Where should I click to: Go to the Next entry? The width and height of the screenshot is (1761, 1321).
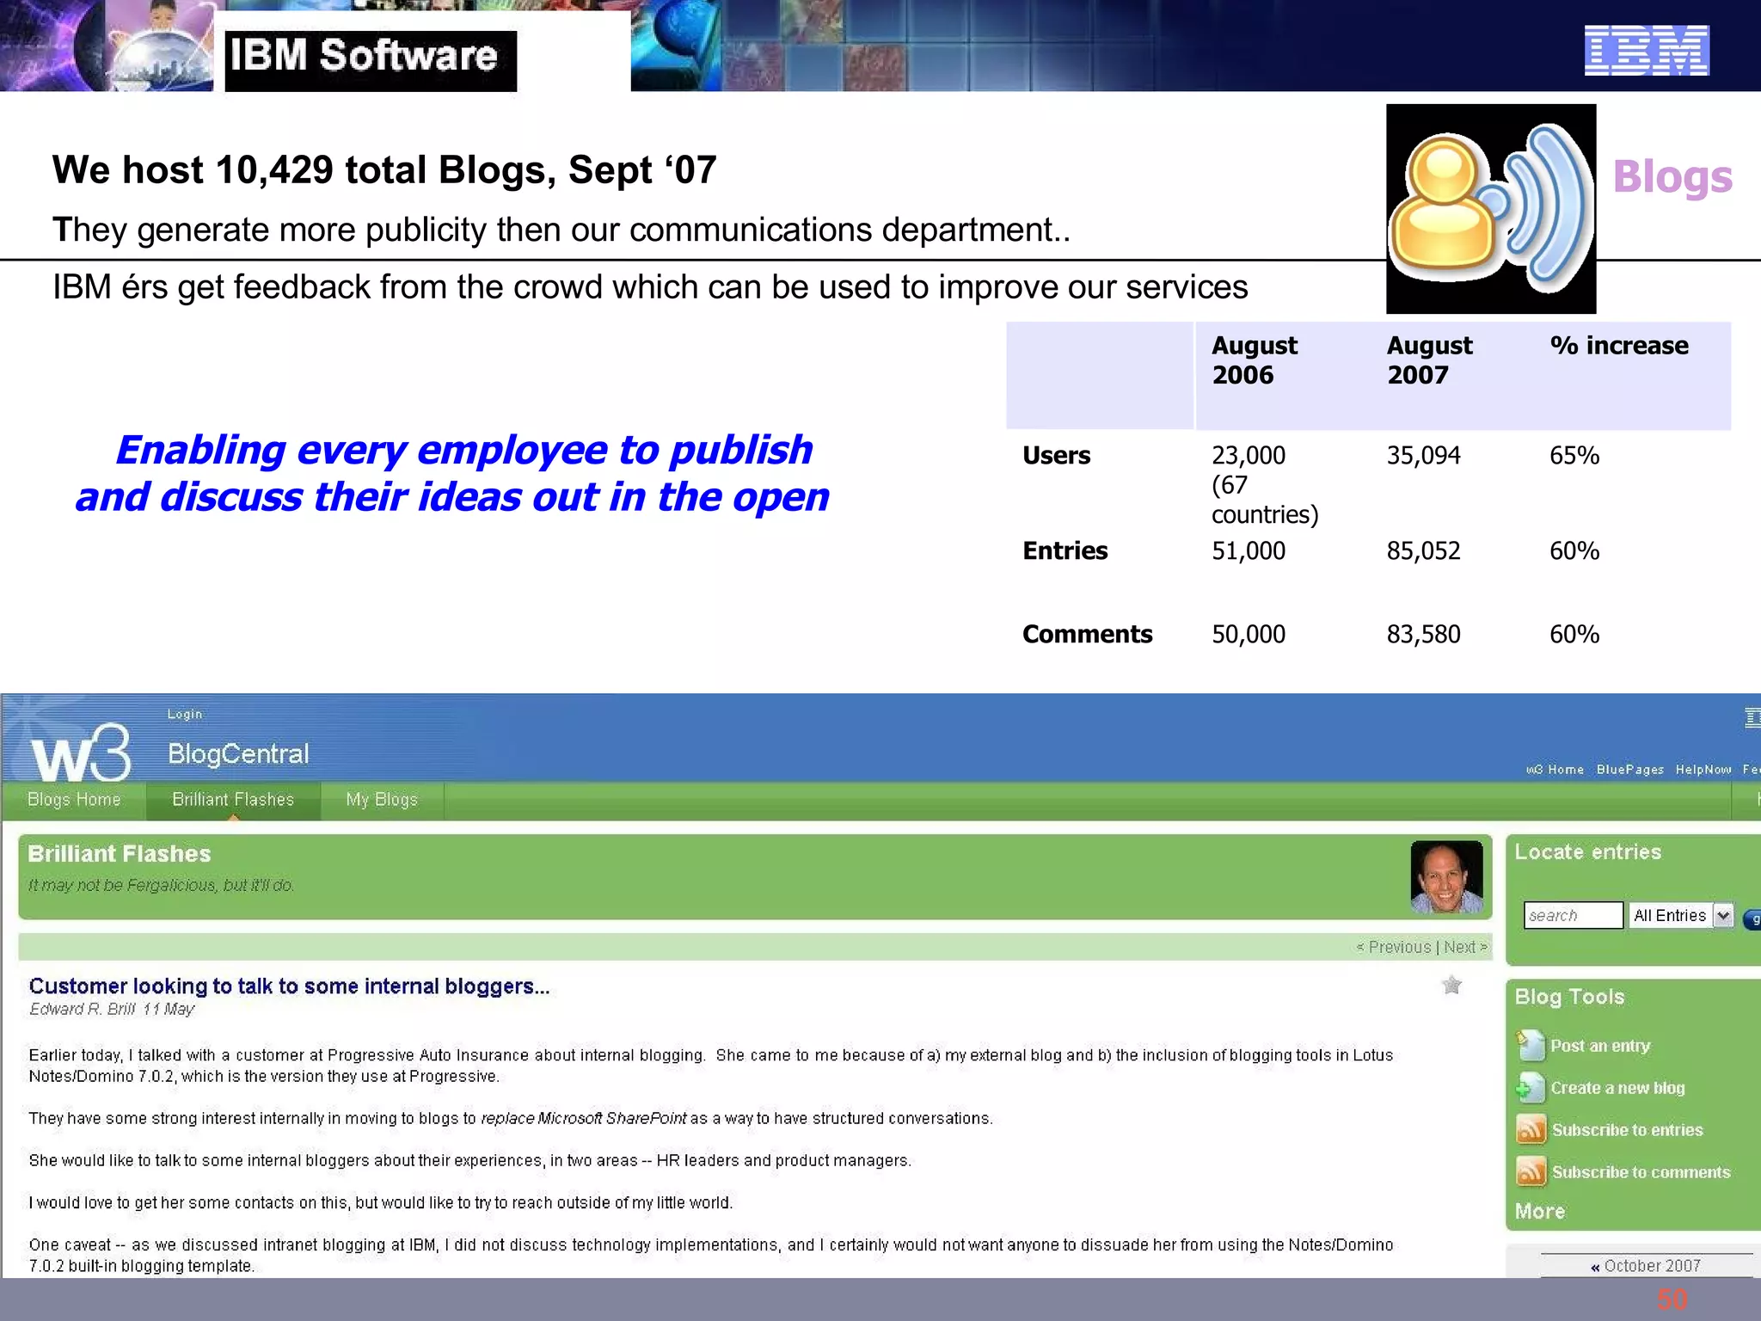pos(1466,947)
